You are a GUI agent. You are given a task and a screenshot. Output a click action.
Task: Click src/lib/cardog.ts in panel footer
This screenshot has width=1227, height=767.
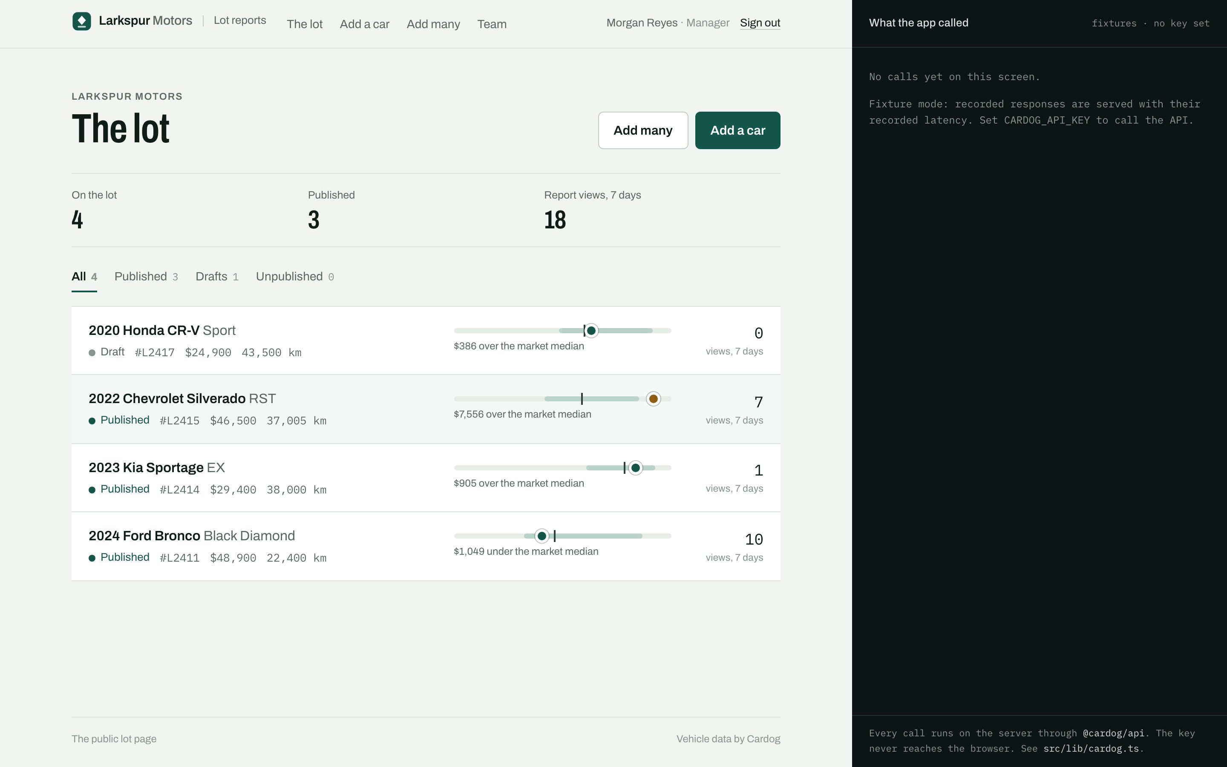pyautogui.click(x=1091, y=749)
